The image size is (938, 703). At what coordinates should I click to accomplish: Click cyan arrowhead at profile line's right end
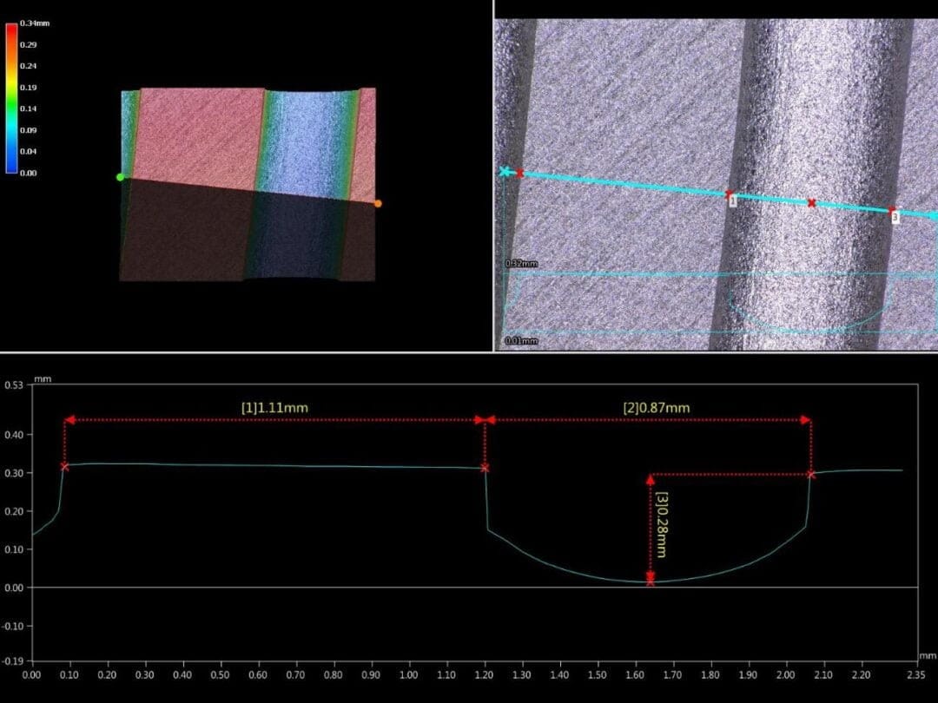[932, 215]
